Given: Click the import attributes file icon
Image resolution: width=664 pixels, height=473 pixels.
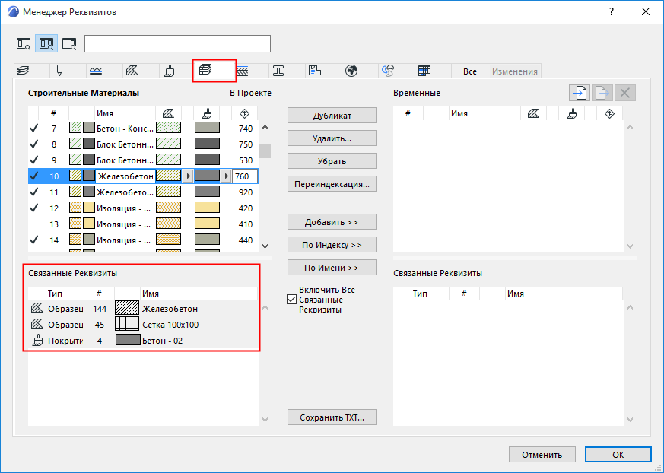Looking at the screenshot, I should (580, 93).
